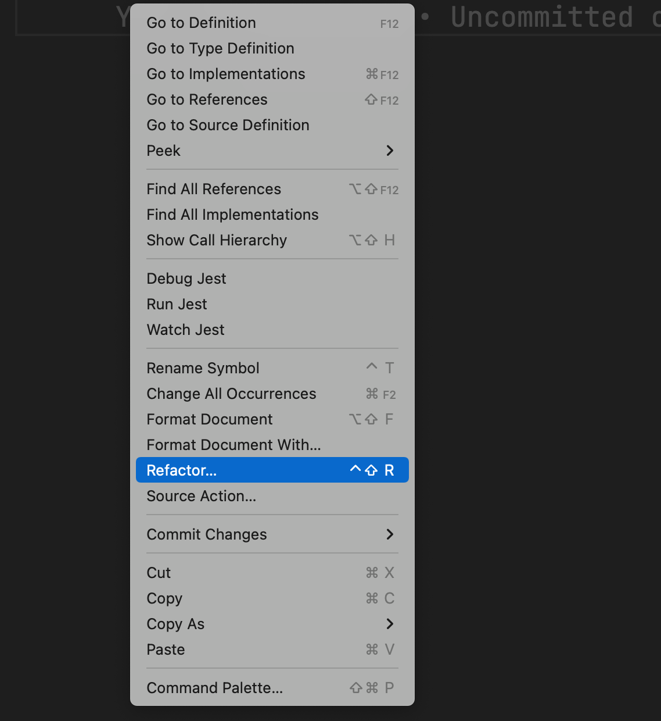Open Source Action... menu item
This screenshot has width=661, height=721.
point(201,496)
